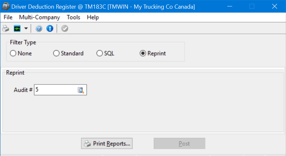
Task: Open the green monitor toolbar icon
Action: pyautogui.click(x=17, y=29)
